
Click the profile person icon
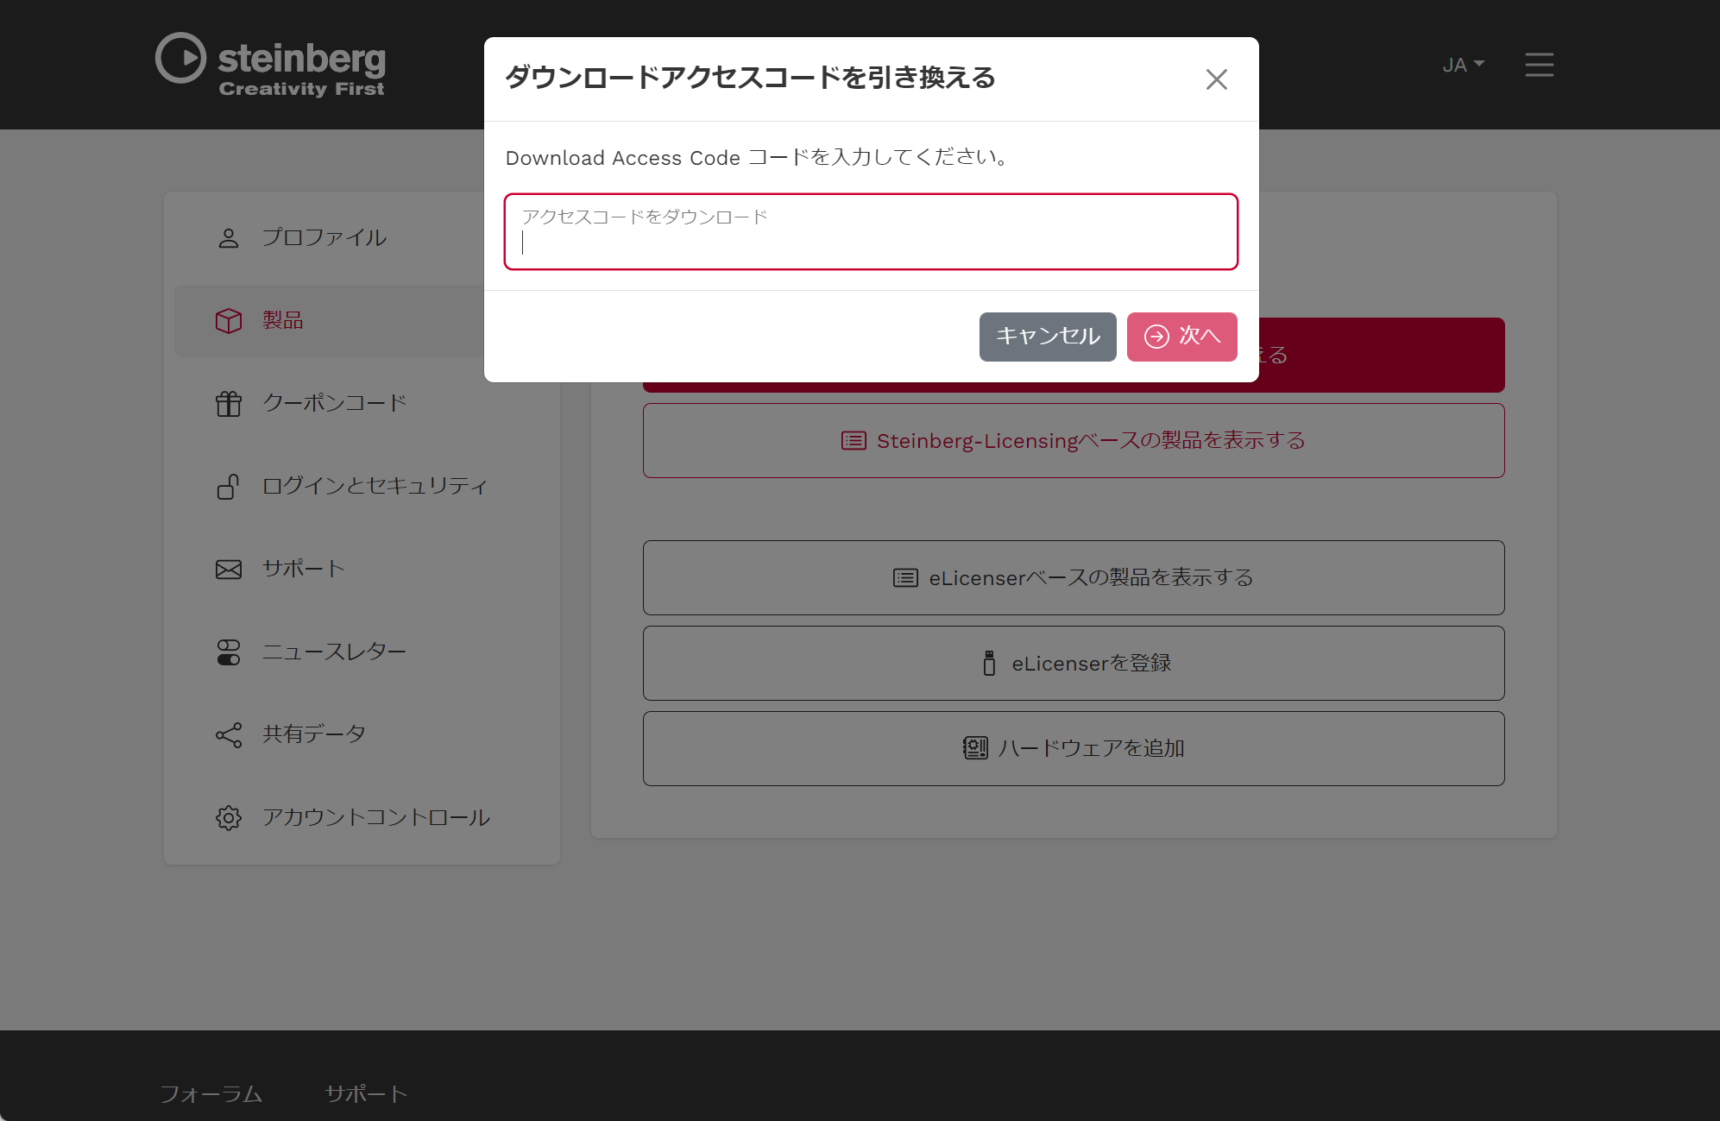(x=229, y=238)
